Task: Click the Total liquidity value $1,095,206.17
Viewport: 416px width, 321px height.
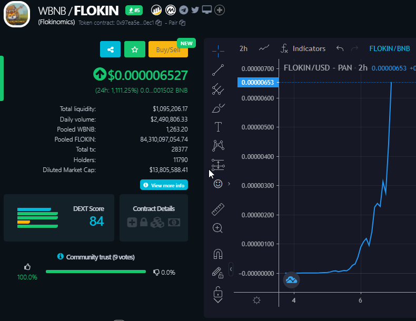Action: point(170,109)
